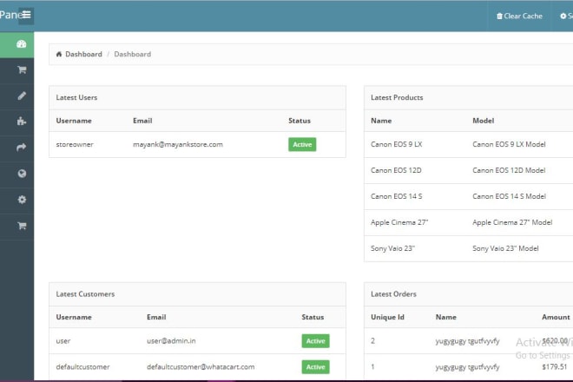Viewport: 573px width, 382px height.
Task: Toggle the hamburger menu icon
Action: point(26,15)
